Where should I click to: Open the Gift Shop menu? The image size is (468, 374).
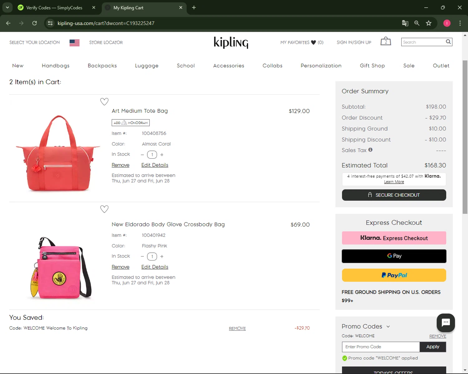372,65
